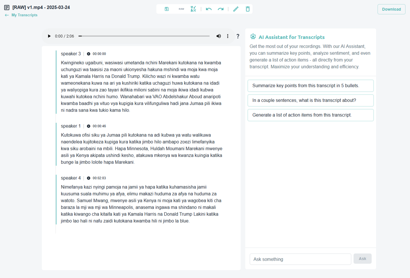The height and width of the screenshot is (278, 410).
Task: Open the symbols formatting tool icon
Action: coord(193,9)
